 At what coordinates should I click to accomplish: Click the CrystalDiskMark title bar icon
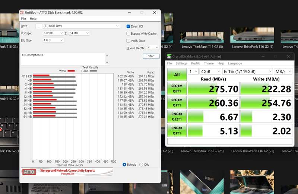tap(169, 57)
